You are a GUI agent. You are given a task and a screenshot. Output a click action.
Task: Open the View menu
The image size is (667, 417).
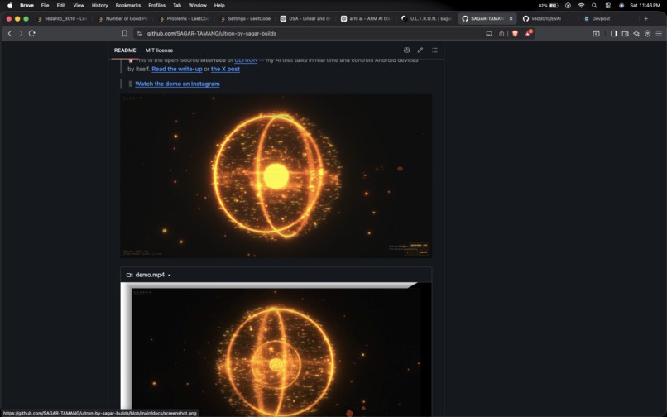[x=79, y=6]
